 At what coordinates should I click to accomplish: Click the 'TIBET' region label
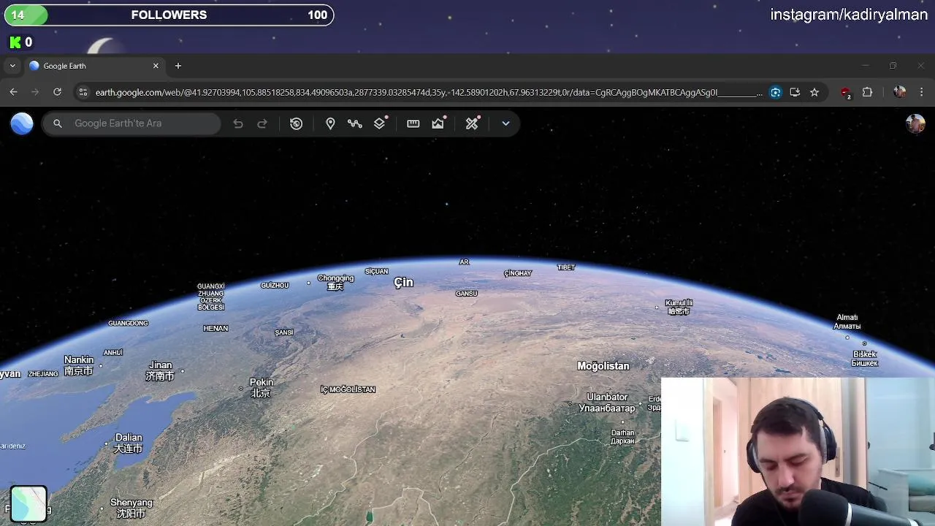click(x=566, y=267)
